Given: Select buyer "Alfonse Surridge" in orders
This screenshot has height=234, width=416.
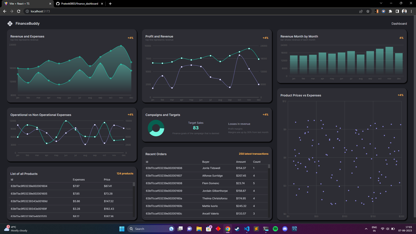Looking at the screenshot, I should (x=213, y=175).
